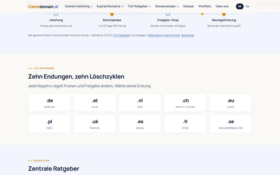Expand the Domainwissen menu
This screenshot has height=175, width=280.
(x=167, y=6)
